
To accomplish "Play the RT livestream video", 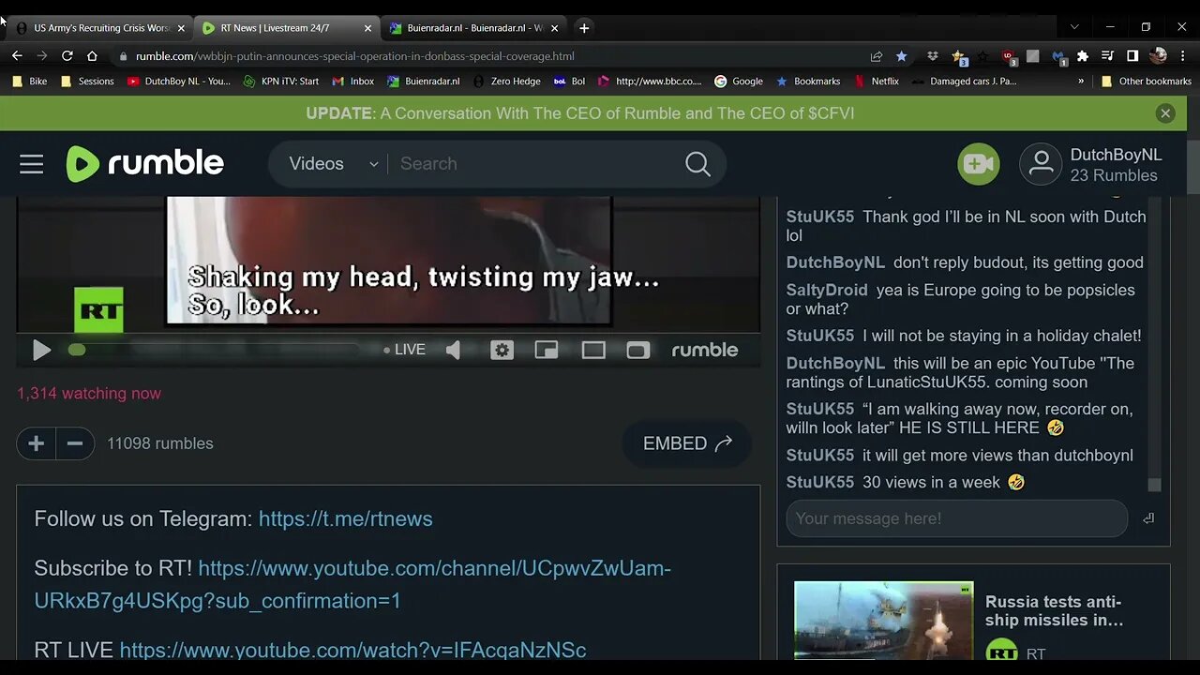I will [x=41, y=350].
